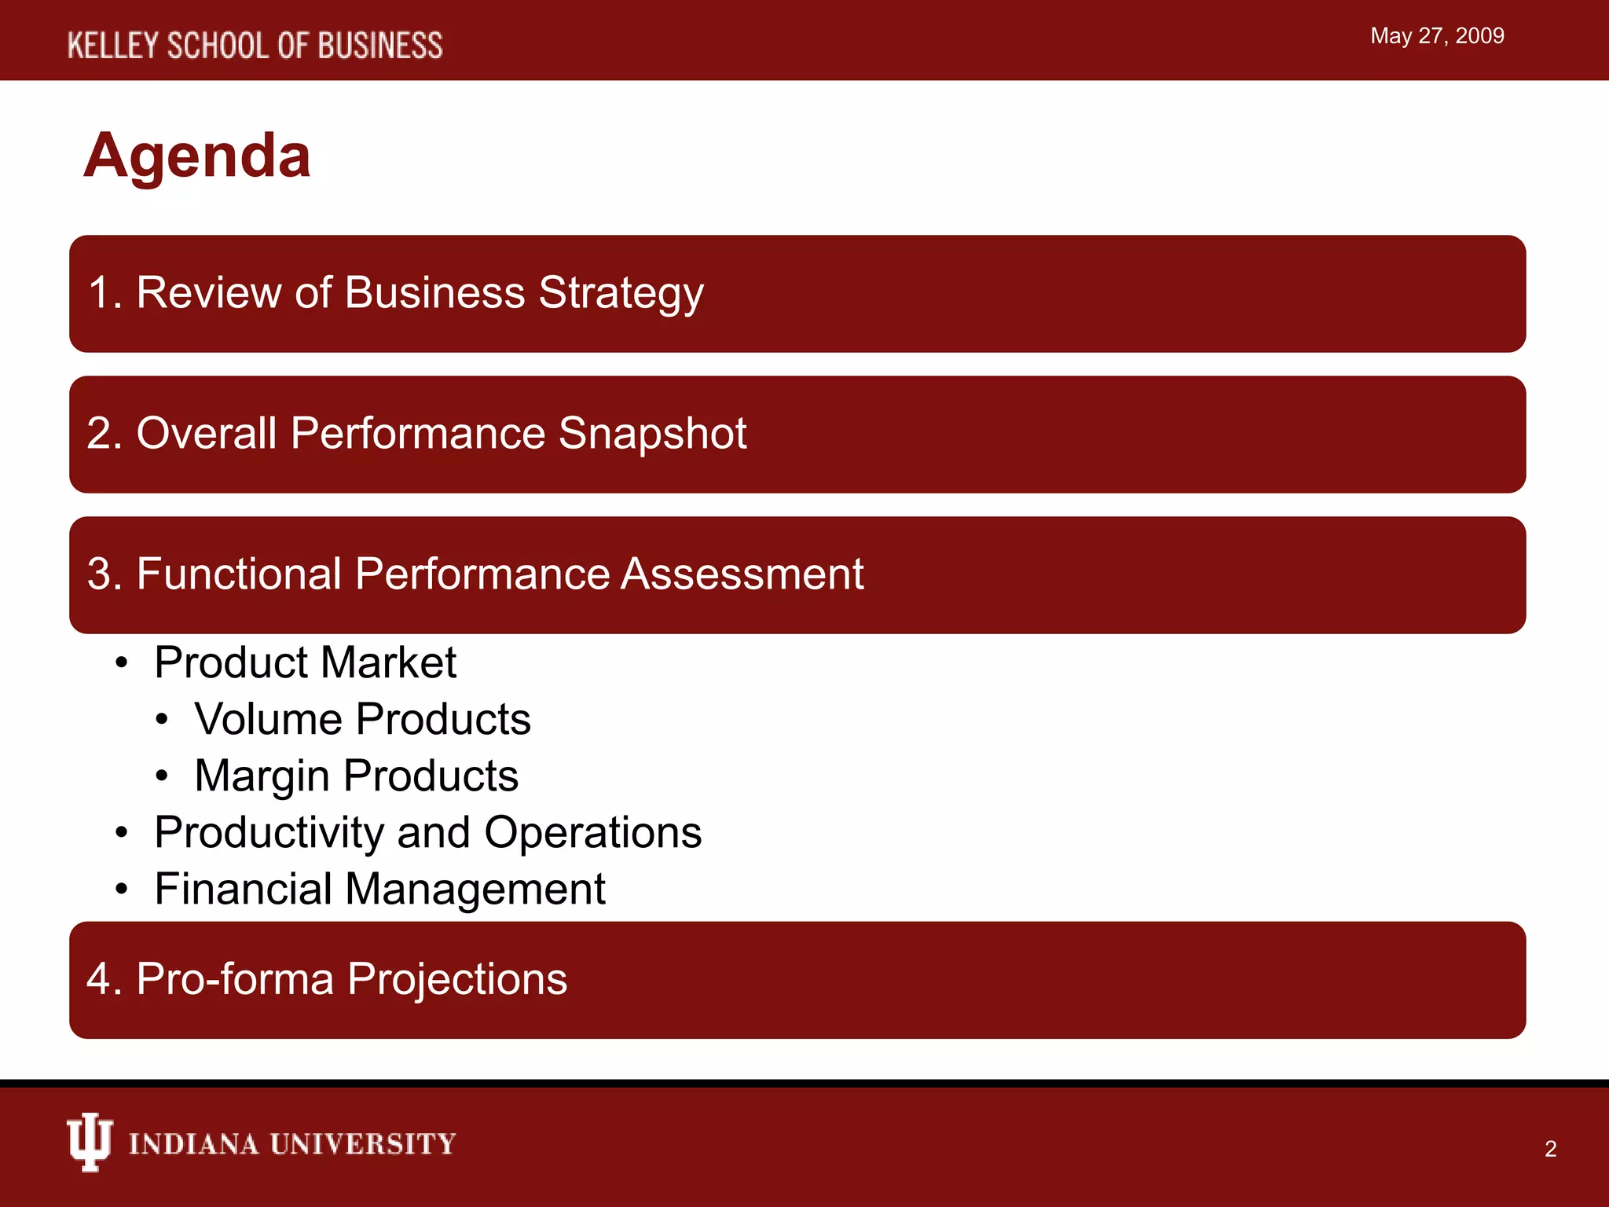Image resolution: width=1609 pixels, height=1207 pixels.
Task: Click the black divider line above footer
Action: [x=804, y=1083]
